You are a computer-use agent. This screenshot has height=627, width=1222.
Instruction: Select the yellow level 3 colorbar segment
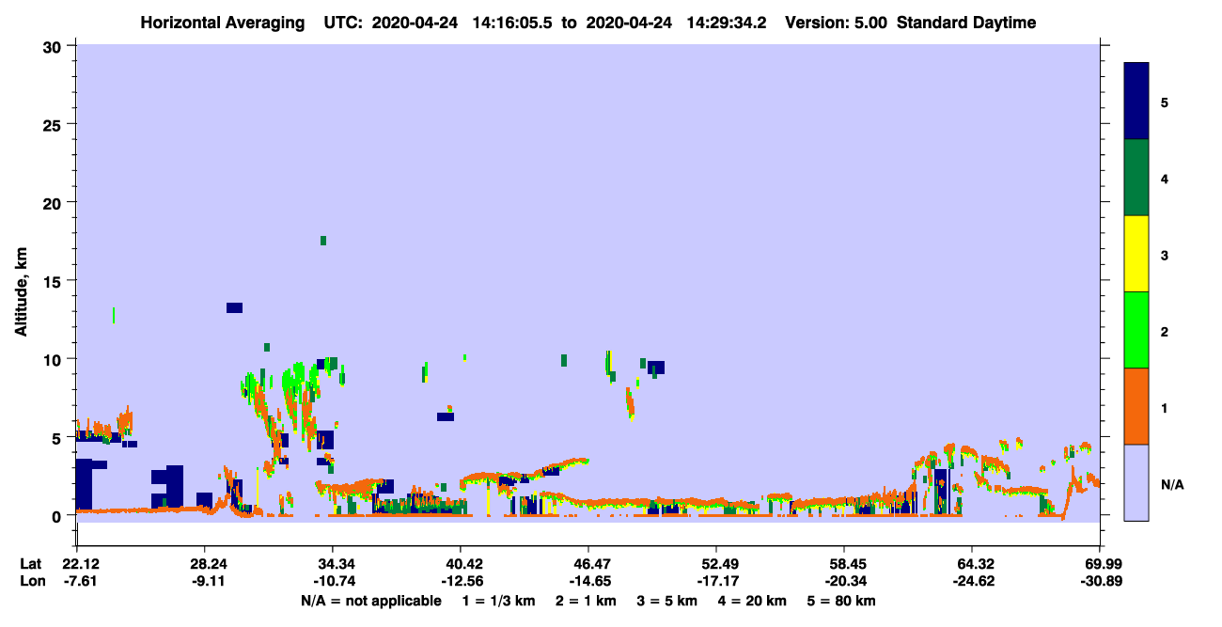point(1136,254)
